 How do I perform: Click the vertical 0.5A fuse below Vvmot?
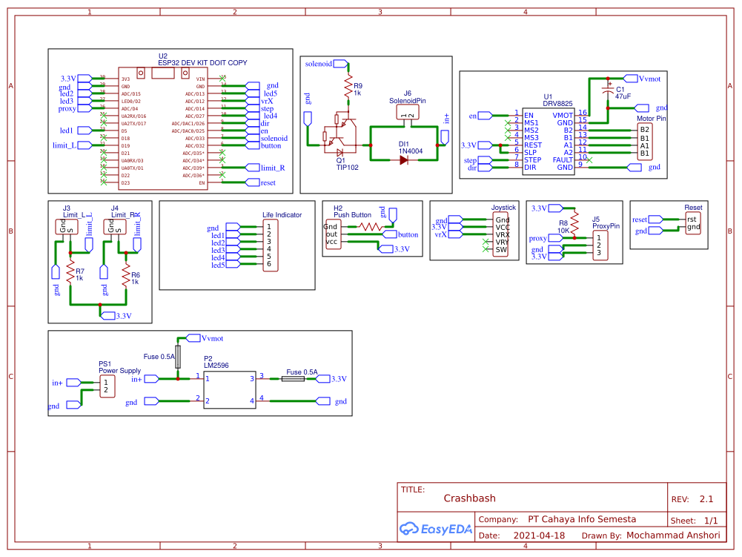pyautogui.click(x=178, y=355)
